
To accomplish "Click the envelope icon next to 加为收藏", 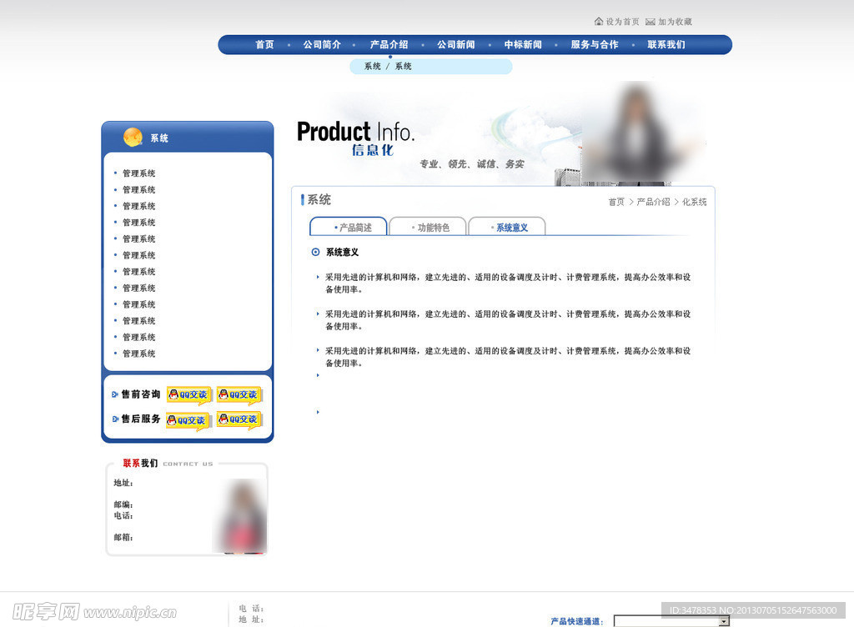I will pyautogui.click(x=650, y=21).
